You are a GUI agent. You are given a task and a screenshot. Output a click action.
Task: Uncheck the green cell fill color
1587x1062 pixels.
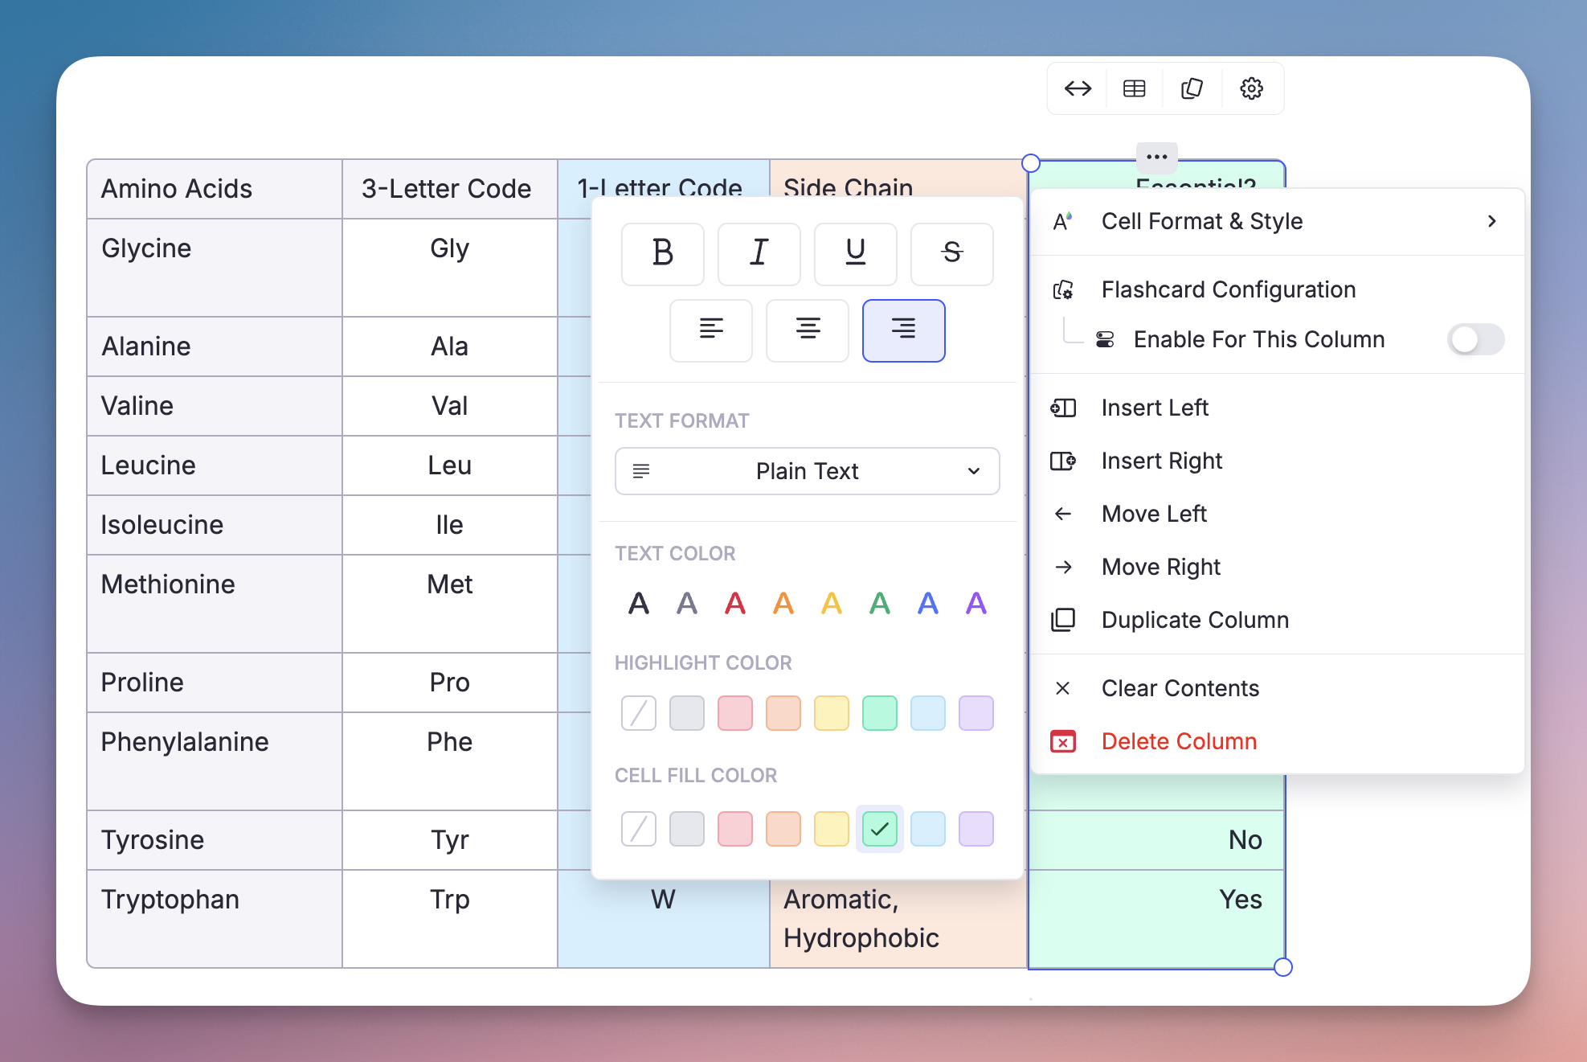click(879, 829)
